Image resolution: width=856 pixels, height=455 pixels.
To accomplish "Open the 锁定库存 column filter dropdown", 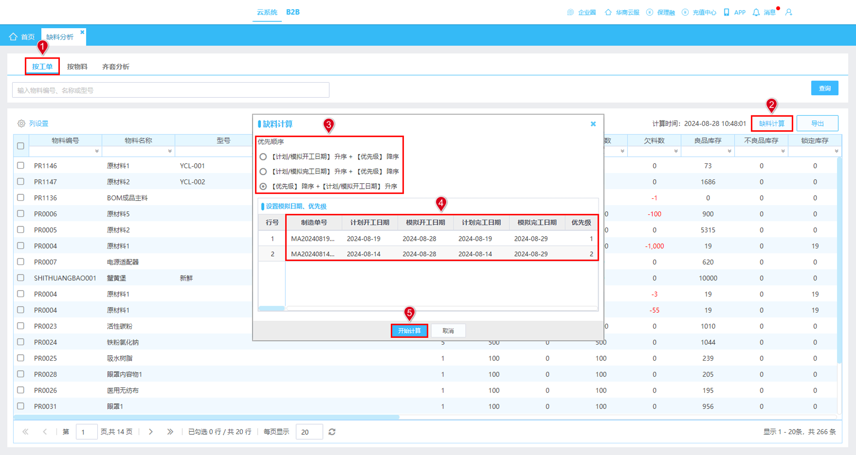I will point(837,151).
